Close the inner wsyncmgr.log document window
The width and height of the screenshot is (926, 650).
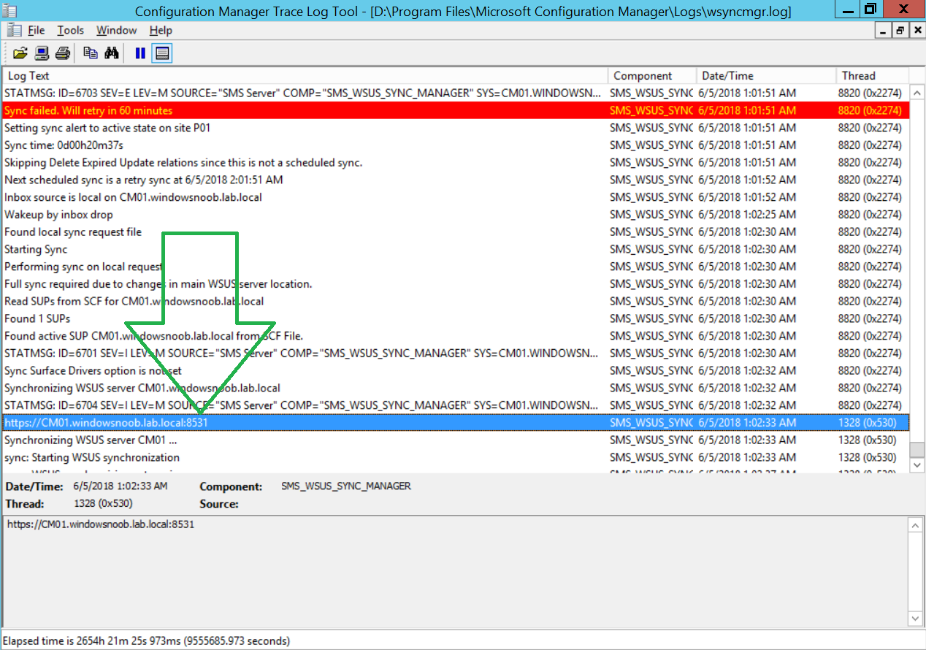coord(917,30)
